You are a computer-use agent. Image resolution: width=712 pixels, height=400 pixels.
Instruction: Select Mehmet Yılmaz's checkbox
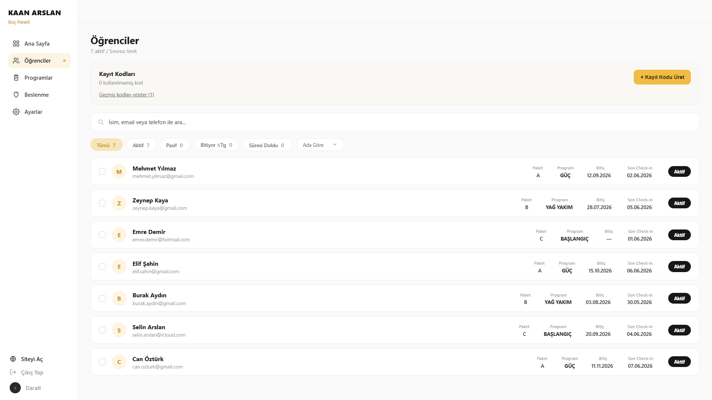[x=102, y=171]
